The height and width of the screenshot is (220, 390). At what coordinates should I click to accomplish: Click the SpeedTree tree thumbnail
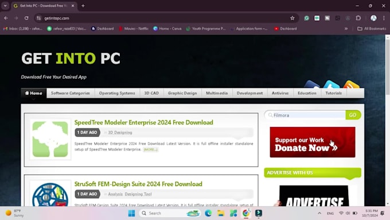tap(50, 139)
